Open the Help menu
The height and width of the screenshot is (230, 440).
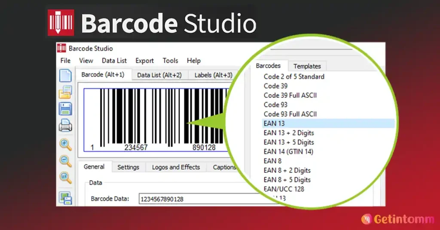(x=194, y=61)
